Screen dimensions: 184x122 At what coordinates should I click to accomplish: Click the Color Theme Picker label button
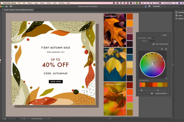click(x=162, y=44)
